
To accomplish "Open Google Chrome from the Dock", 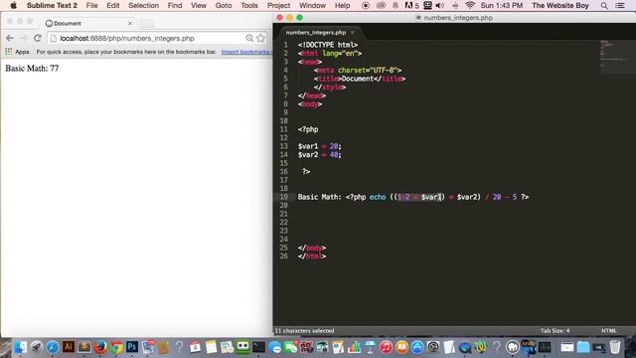I will pos(116,347).
